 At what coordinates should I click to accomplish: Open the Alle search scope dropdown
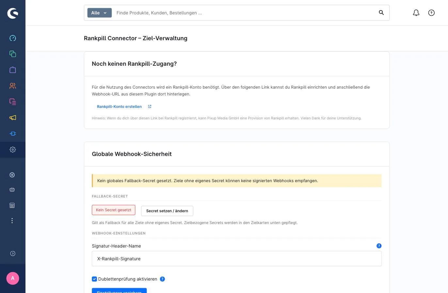coord(100,13)
